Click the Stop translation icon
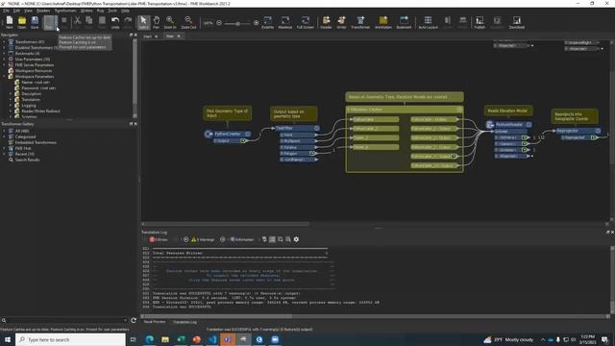The width and height of the screenshot is (615, 346). pyautogui.click(x=64, y=21)
